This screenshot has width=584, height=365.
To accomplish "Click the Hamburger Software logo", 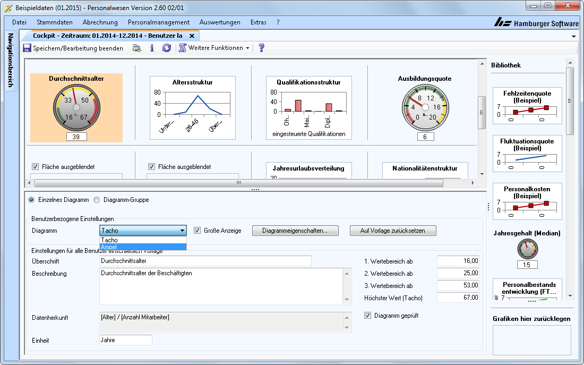I will coord(536,23).
